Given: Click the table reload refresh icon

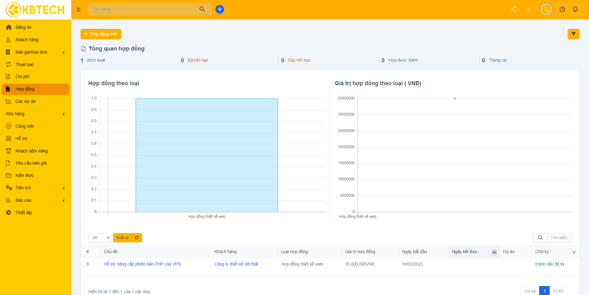Looking at the screenshot, I should [x=137, y=238].
